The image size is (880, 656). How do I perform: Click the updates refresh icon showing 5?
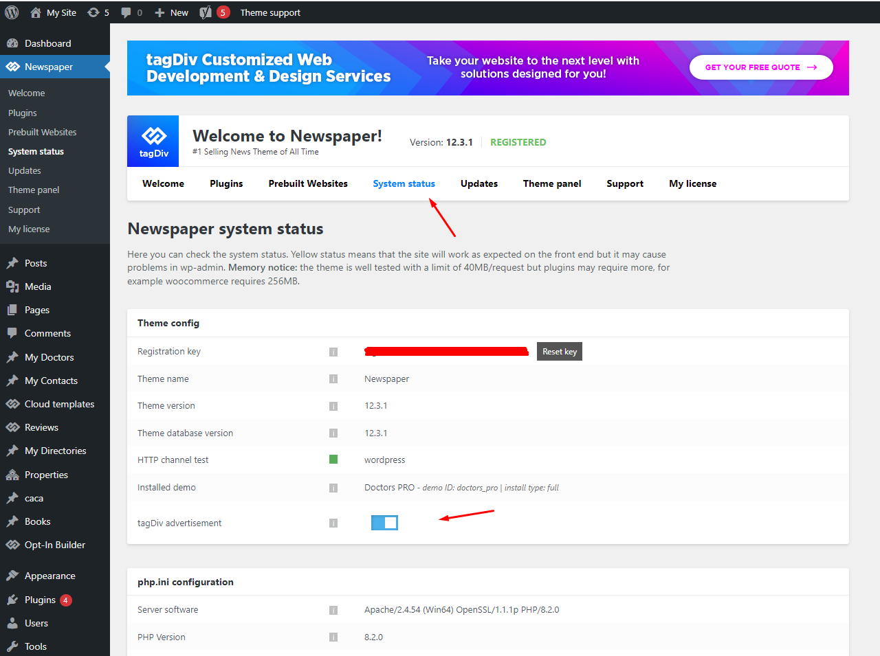[93, 12]
